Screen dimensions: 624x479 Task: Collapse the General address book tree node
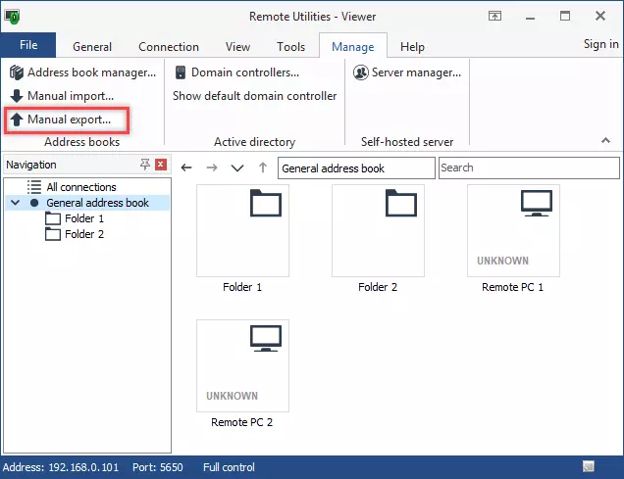coord(14,203)
